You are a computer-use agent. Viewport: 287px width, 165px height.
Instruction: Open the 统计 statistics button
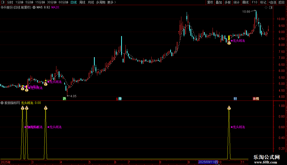pyautogui.click(x=236, y=2)
